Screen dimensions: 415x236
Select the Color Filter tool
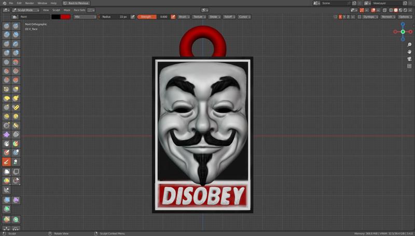7,209
